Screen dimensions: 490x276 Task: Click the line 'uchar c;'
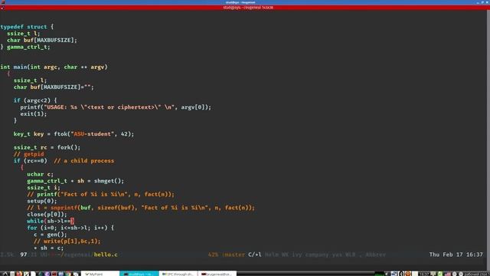[x=40, y=174]
